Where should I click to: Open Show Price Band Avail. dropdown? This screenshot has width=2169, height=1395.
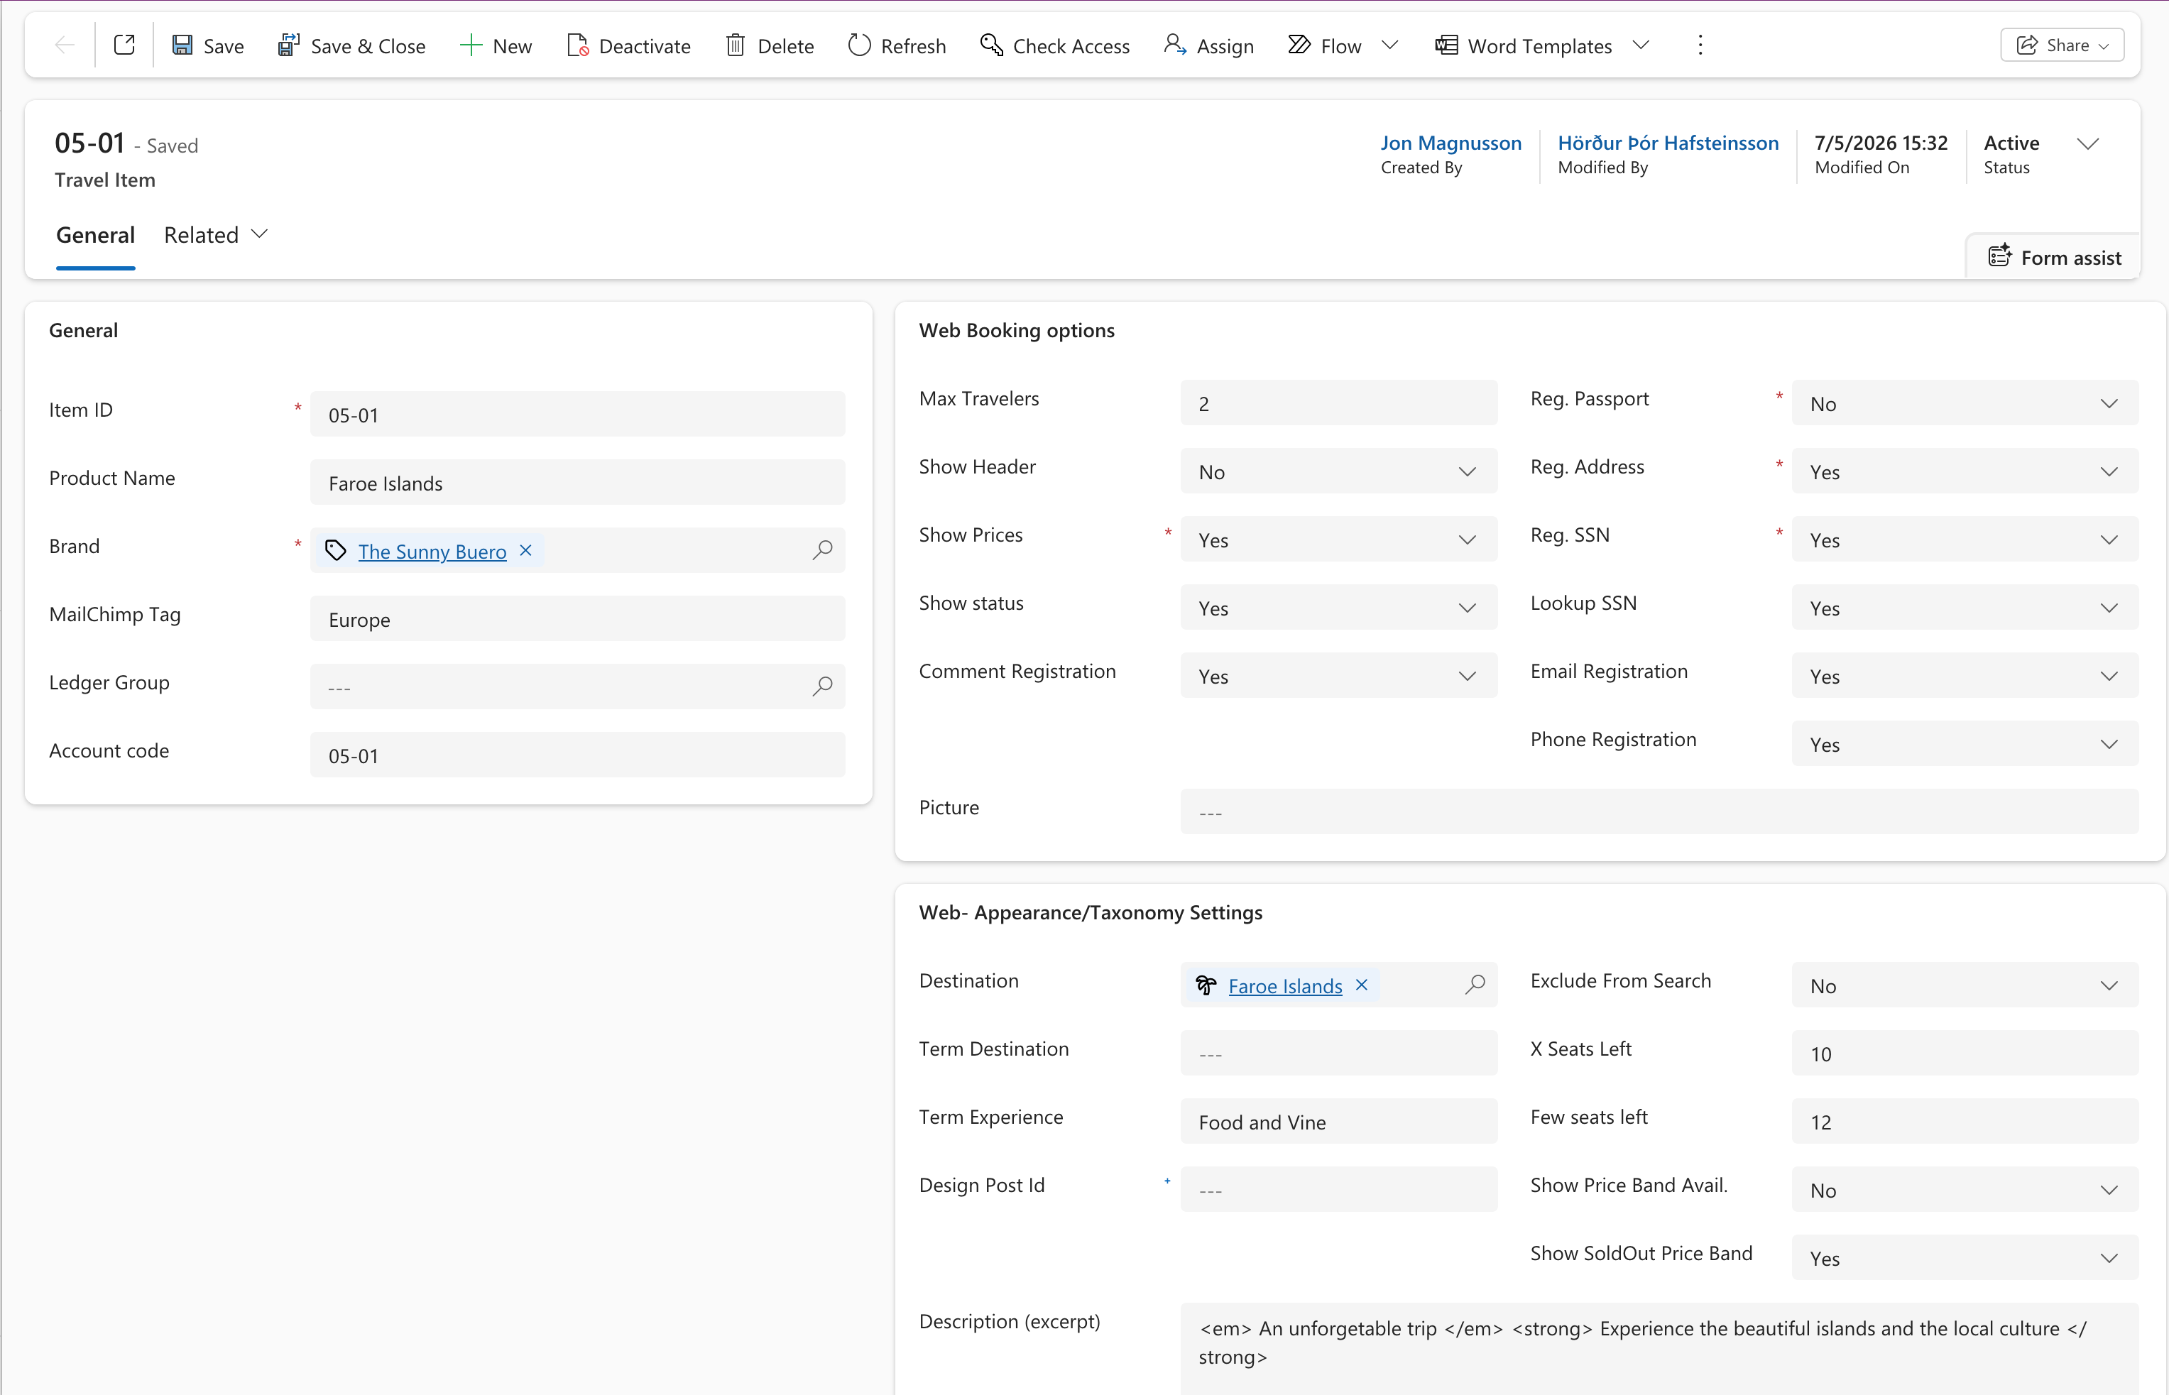coord(1965,1191)
